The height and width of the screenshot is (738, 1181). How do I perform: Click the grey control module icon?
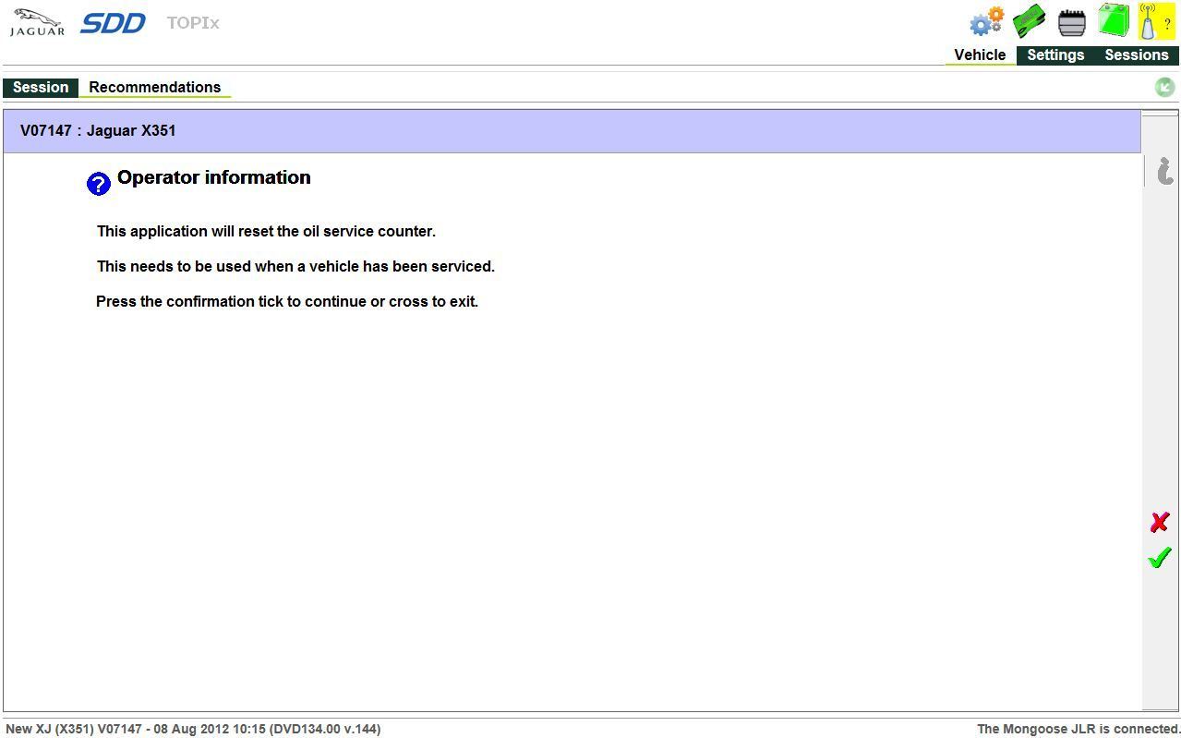click(x=1071, y=22)
